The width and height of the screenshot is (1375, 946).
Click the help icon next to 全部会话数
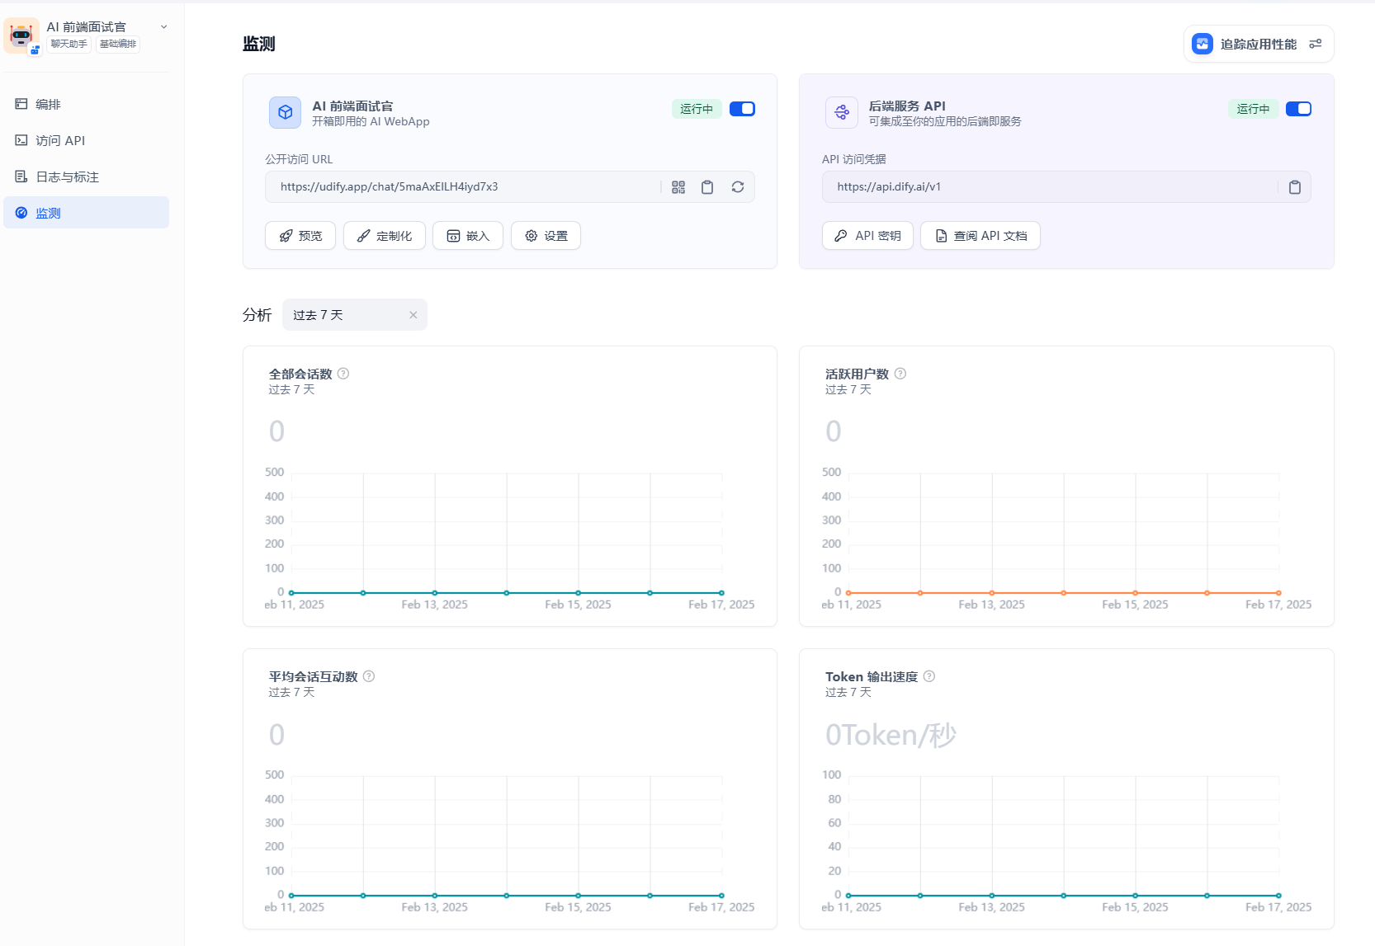point(343,374)
